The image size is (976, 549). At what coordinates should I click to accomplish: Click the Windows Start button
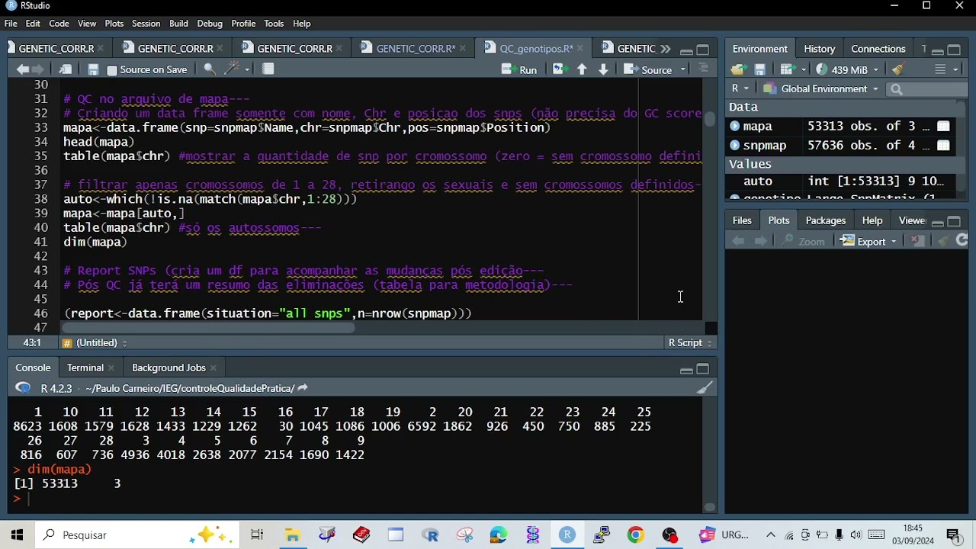[x=17, y=535]
